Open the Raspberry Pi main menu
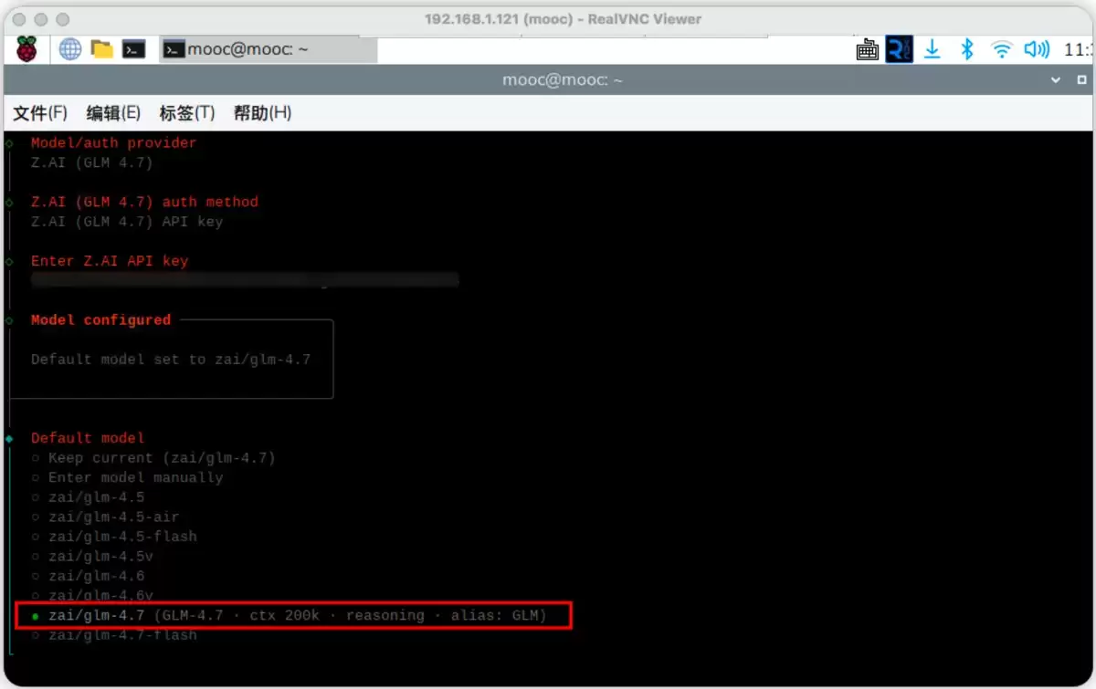Screen dimensions: 1096x689 coord(26,49)
